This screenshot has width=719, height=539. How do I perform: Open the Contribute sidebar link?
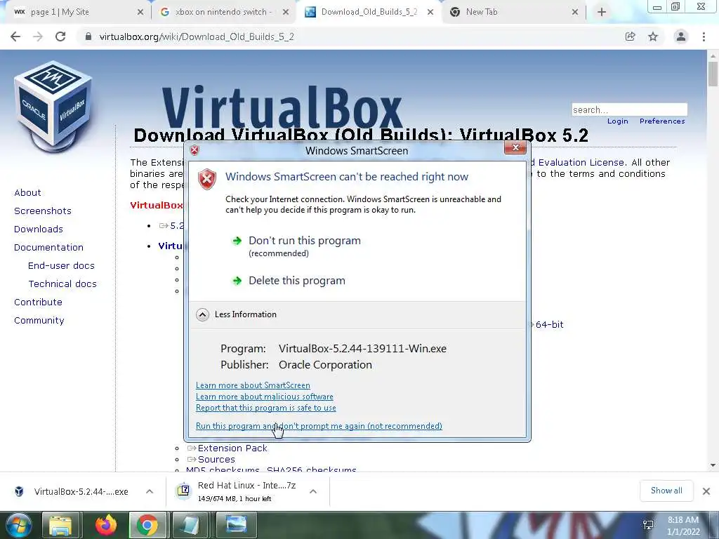[x=38, y=302]
